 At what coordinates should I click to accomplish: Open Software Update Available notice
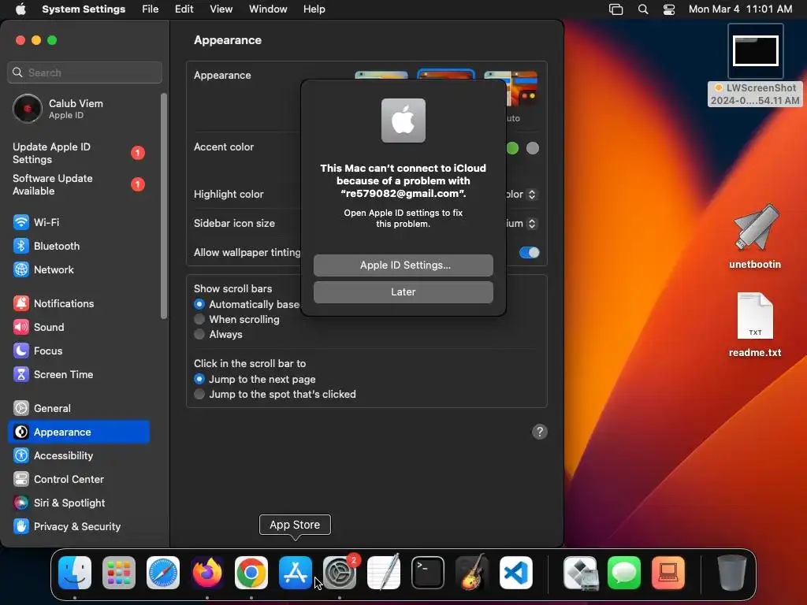[x=79, y=184]
